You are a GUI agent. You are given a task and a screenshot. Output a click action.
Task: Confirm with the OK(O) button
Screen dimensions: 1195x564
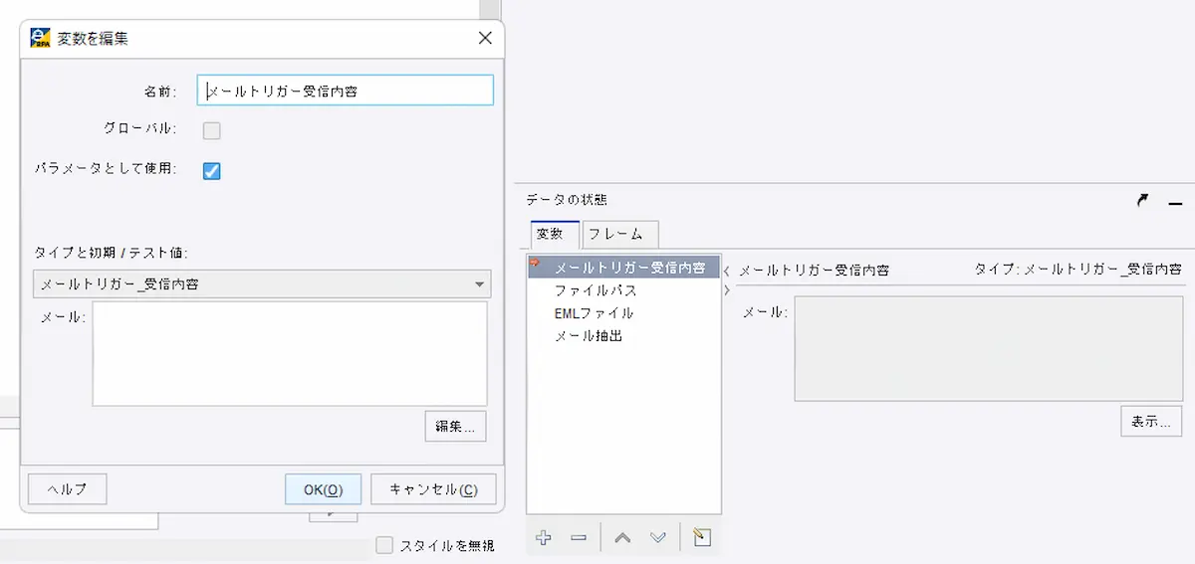coord(324,489)
